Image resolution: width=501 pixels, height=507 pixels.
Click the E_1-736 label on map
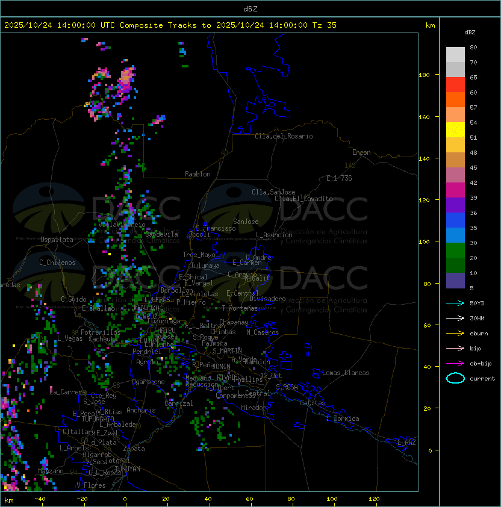point(339,178)
